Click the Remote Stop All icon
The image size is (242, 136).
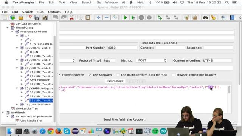click(x=168, y=18)
